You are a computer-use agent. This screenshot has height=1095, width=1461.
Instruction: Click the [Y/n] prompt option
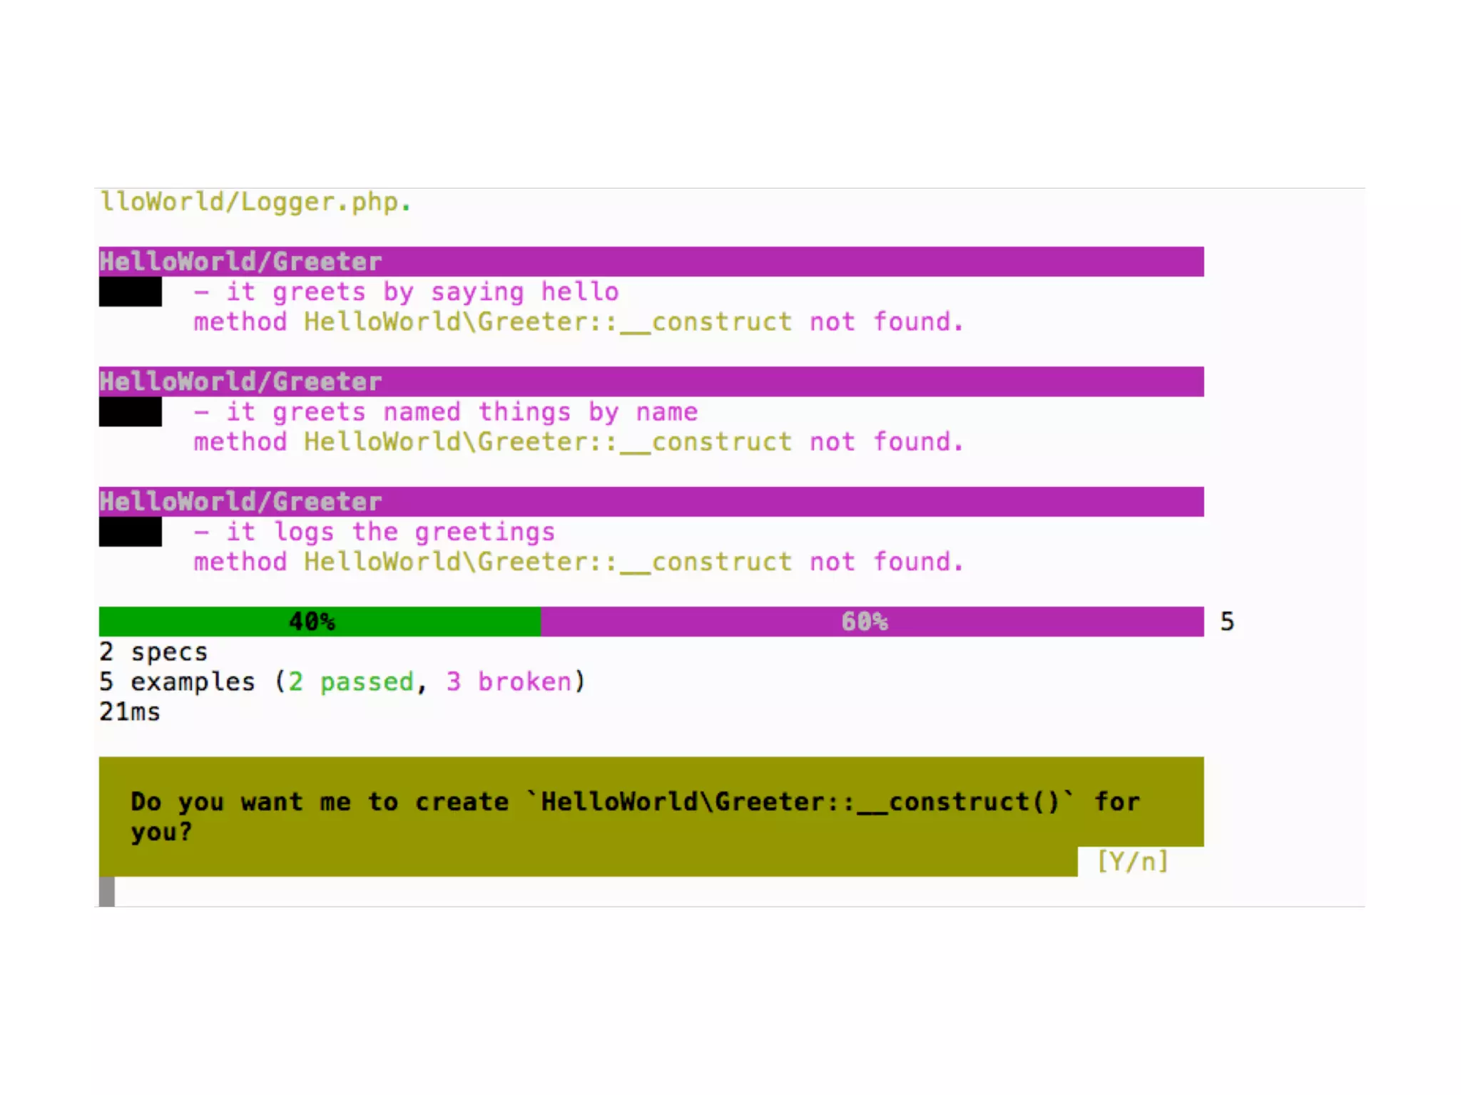tap(1132, 861)
